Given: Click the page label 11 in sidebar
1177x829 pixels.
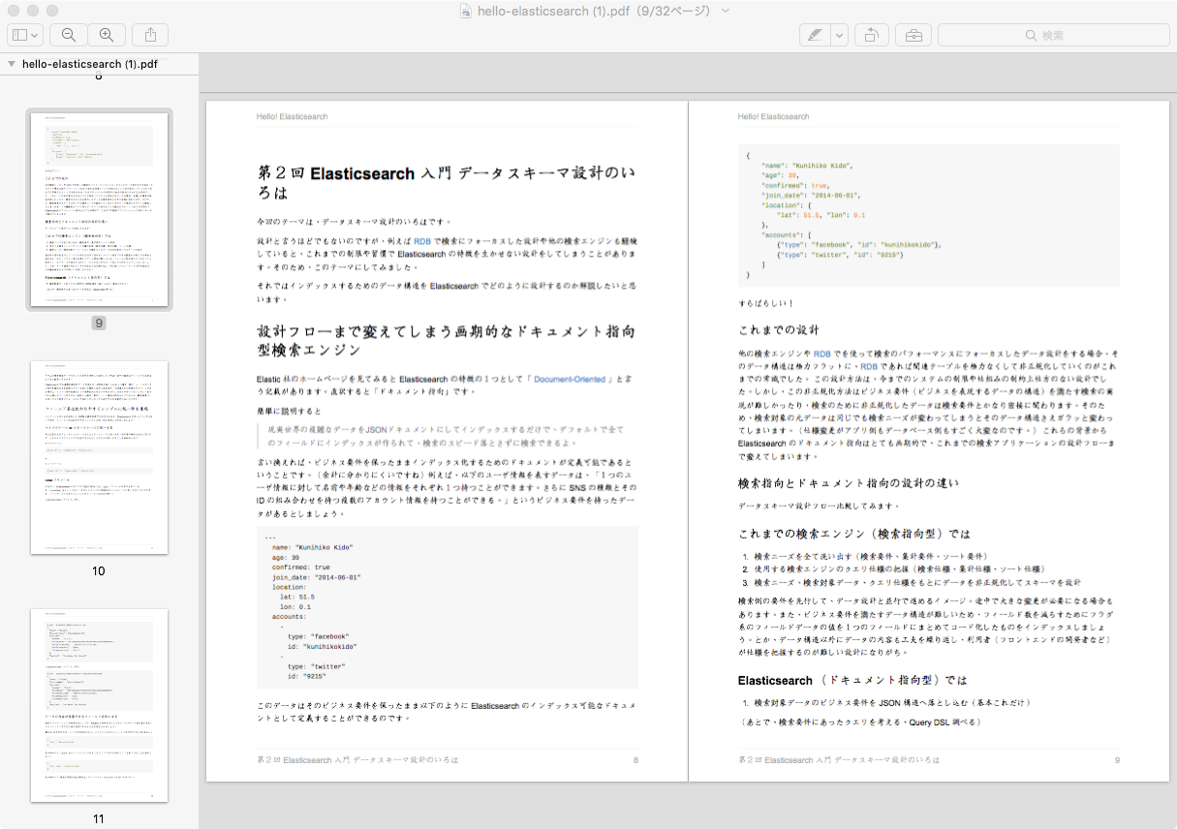Looking at the screenshot, I should [99, 818].
